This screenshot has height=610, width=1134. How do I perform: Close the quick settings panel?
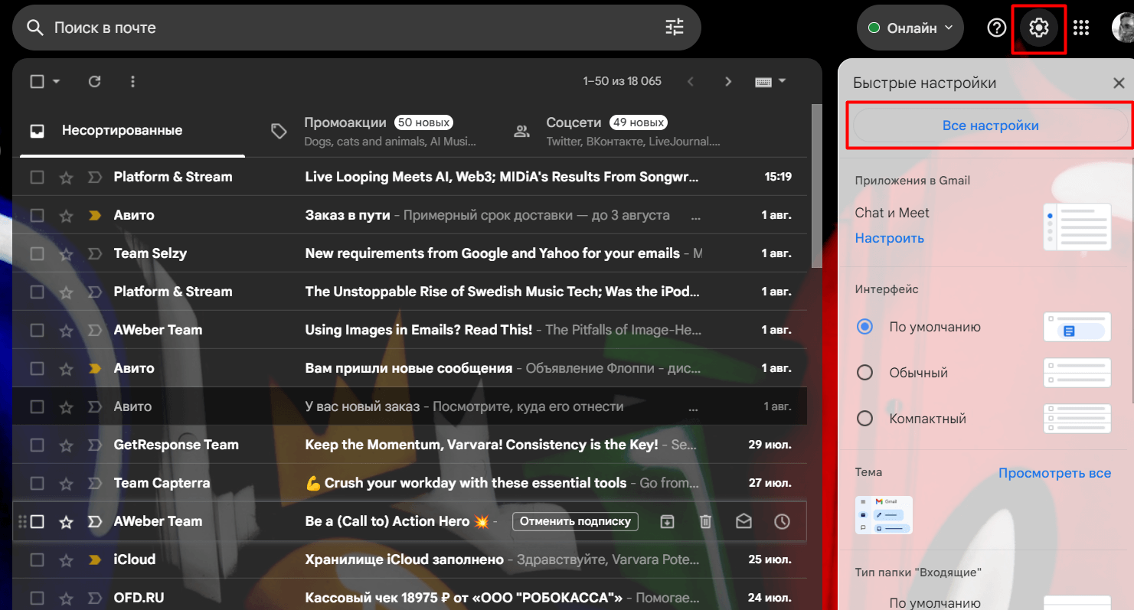point(1119,83)
